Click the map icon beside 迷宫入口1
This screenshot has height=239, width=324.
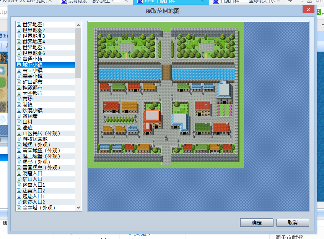[x=19, y=185]
